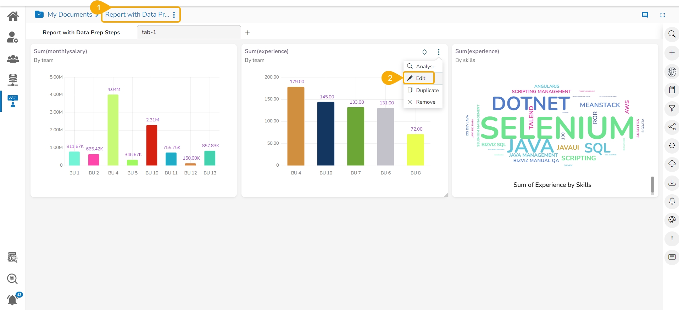The width and height of the screenshot is (679, 310).
Task: Open the color palette theme icon
Action: (672, 220)
